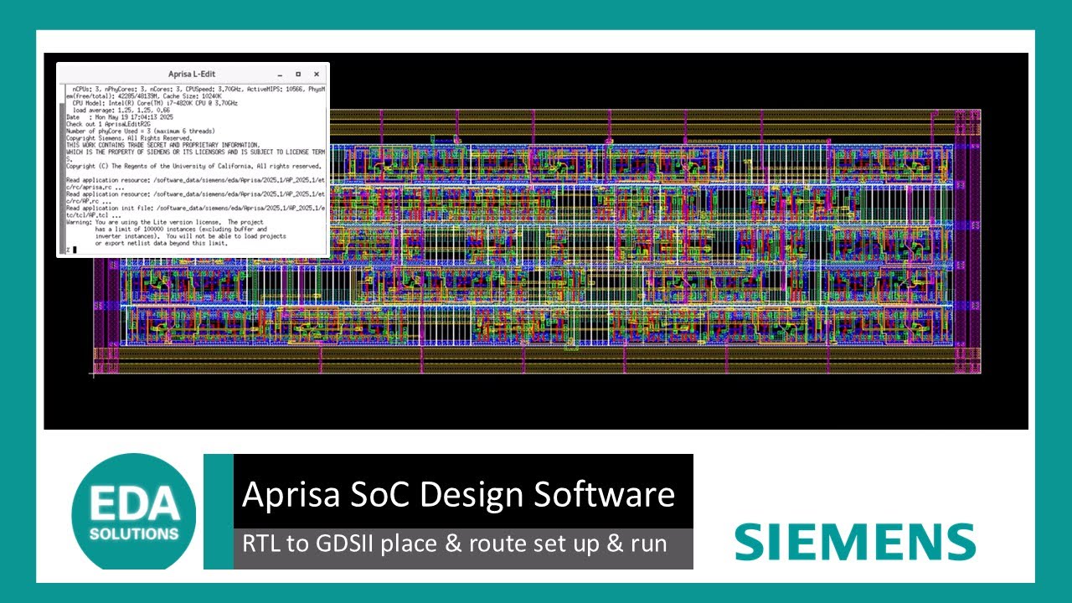Click the EDA Solutions round logo

(134, 513)
